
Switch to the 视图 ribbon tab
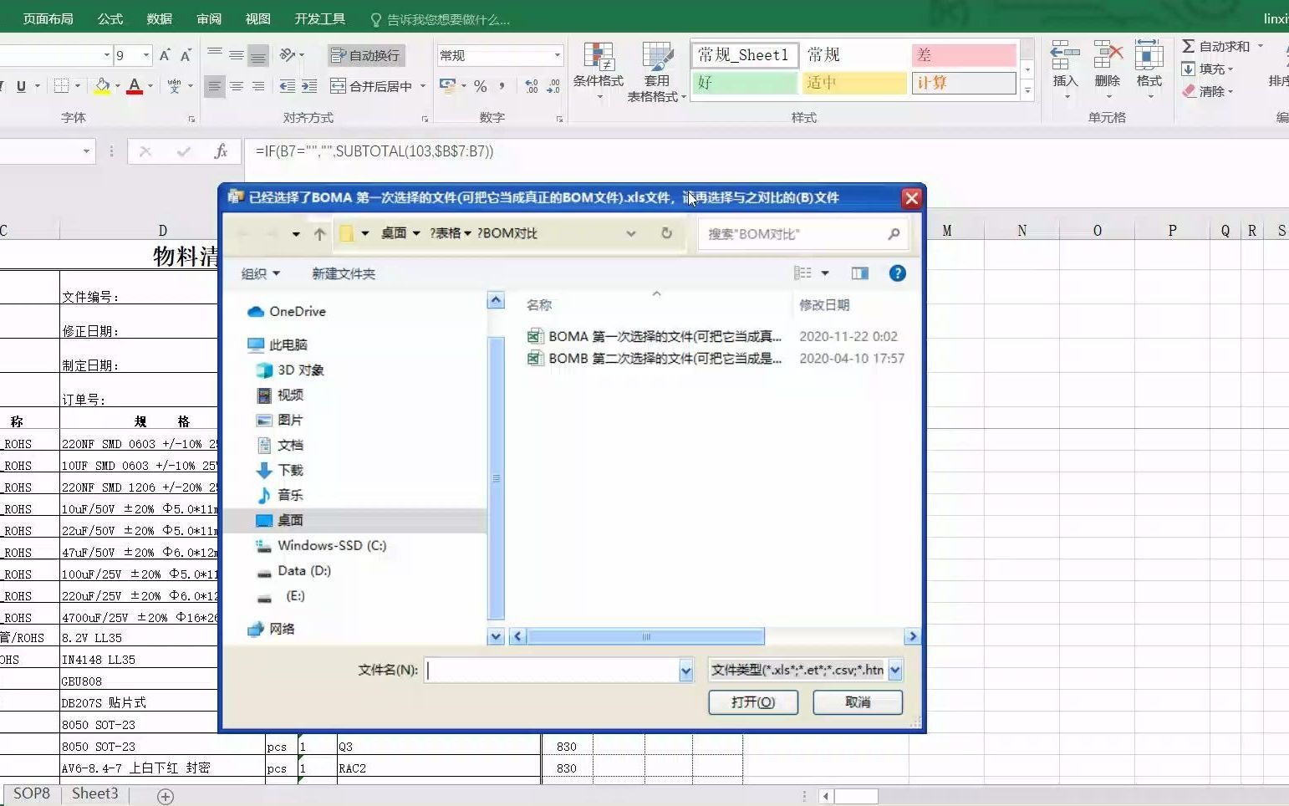pyautogui.click(x=257, y=18)
